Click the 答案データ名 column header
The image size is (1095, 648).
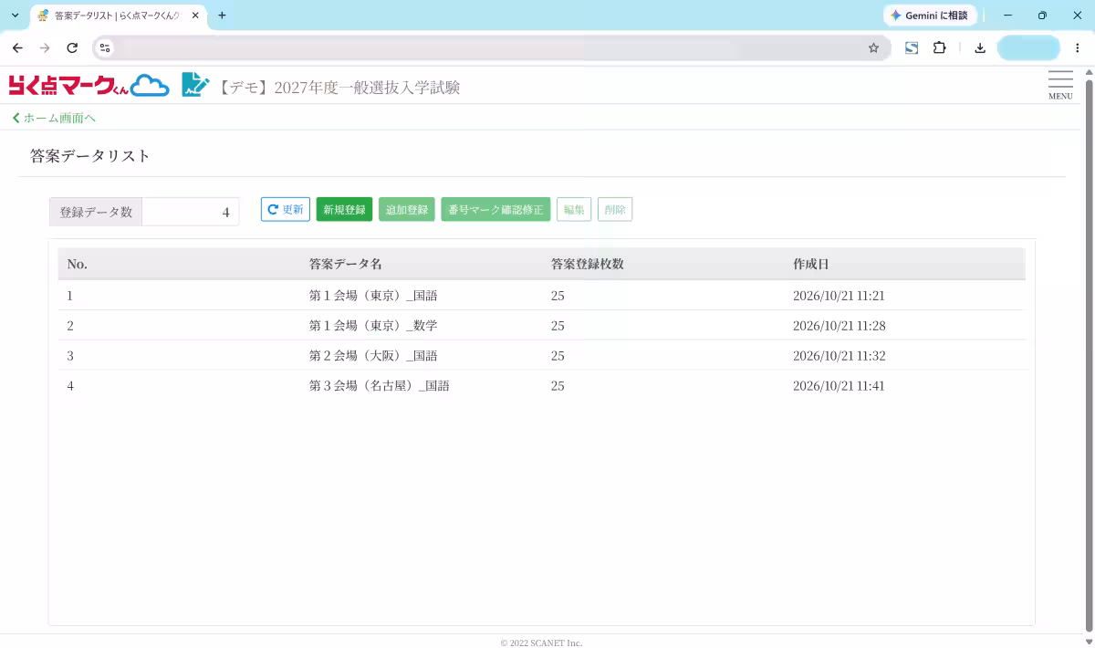tap(345, 265)
